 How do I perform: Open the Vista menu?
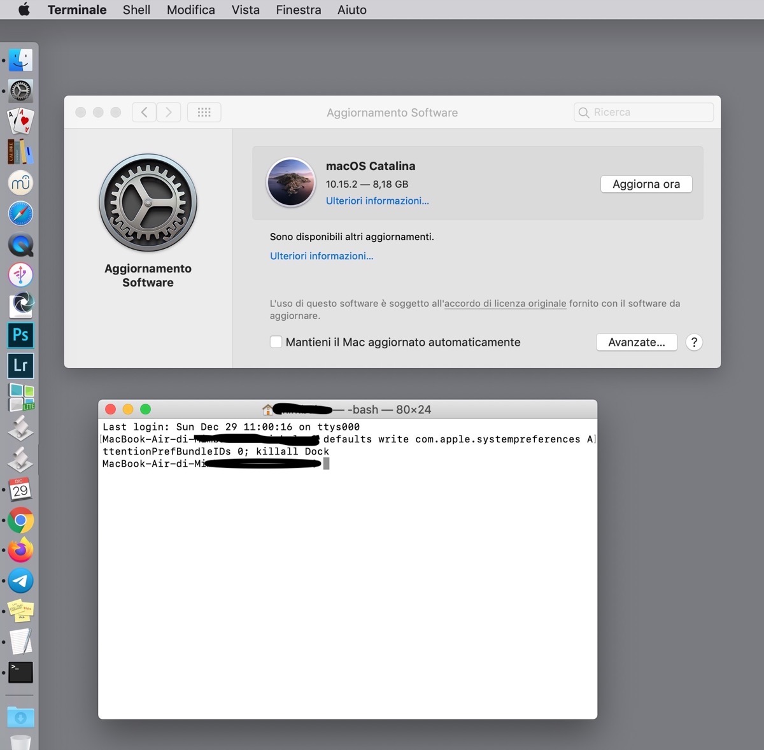pyautogui.click(x=245, y=10)
